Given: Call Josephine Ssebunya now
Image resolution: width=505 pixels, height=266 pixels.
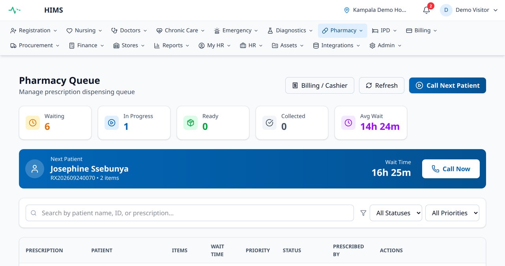Looking at the screenshot, I should click(x=451, y=169).
